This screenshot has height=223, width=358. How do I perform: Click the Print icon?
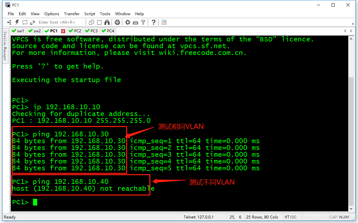point(117,22)
